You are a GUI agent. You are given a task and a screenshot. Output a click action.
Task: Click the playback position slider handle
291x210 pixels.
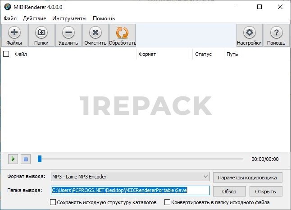(x=40, y=159)
